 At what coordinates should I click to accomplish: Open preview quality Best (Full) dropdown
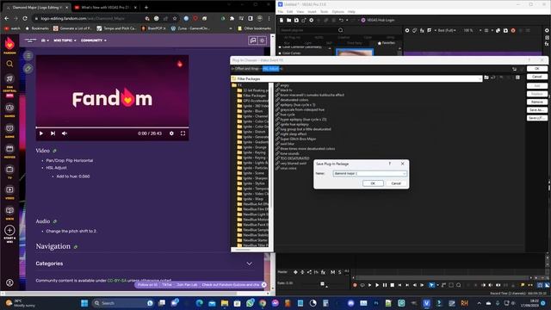point(447,31)
